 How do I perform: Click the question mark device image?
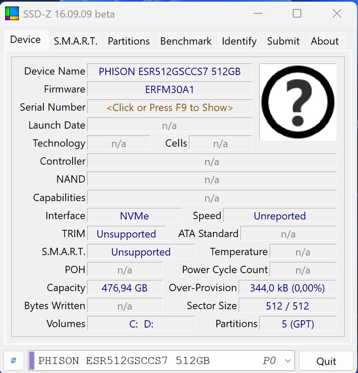(297, 102)
